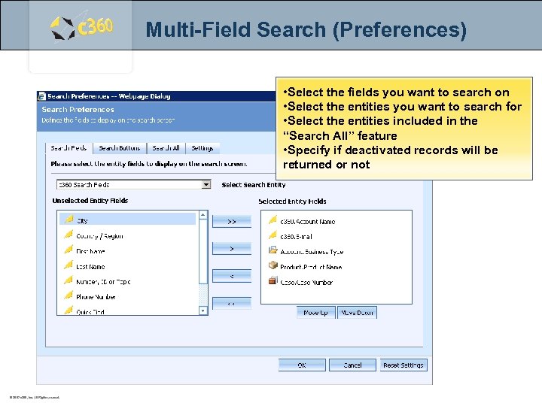Screen dimensions: 542x406
Task: Select Country / Region in the list
Action: 99,236
